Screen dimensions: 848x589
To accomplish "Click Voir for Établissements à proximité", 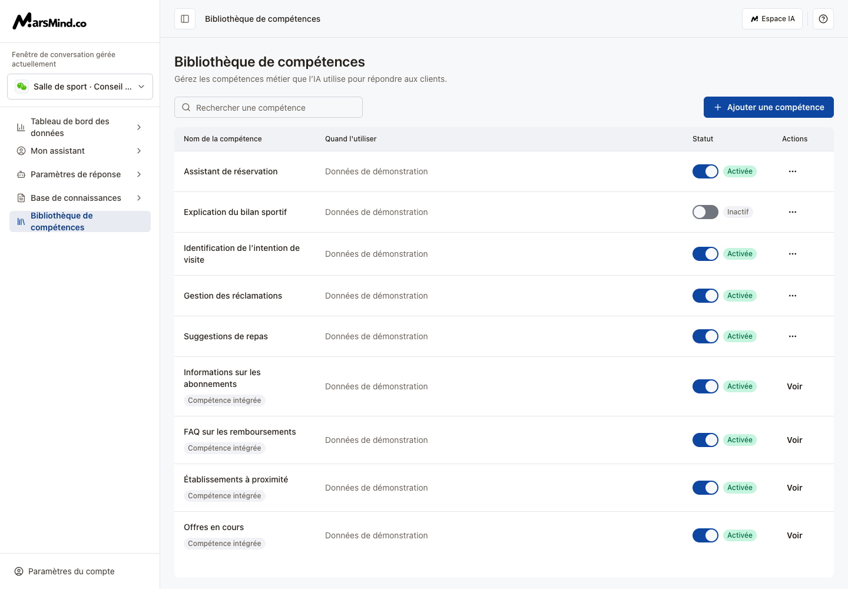I will coord(794,488).
